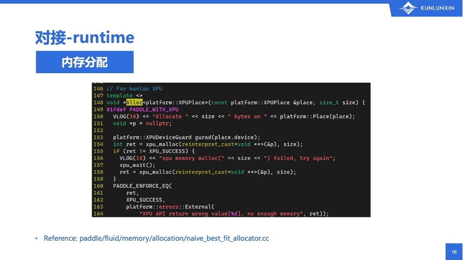Click line number 153 in code
Image resolution: width=463 pixels, height=260 pixels.
point(98,137)
